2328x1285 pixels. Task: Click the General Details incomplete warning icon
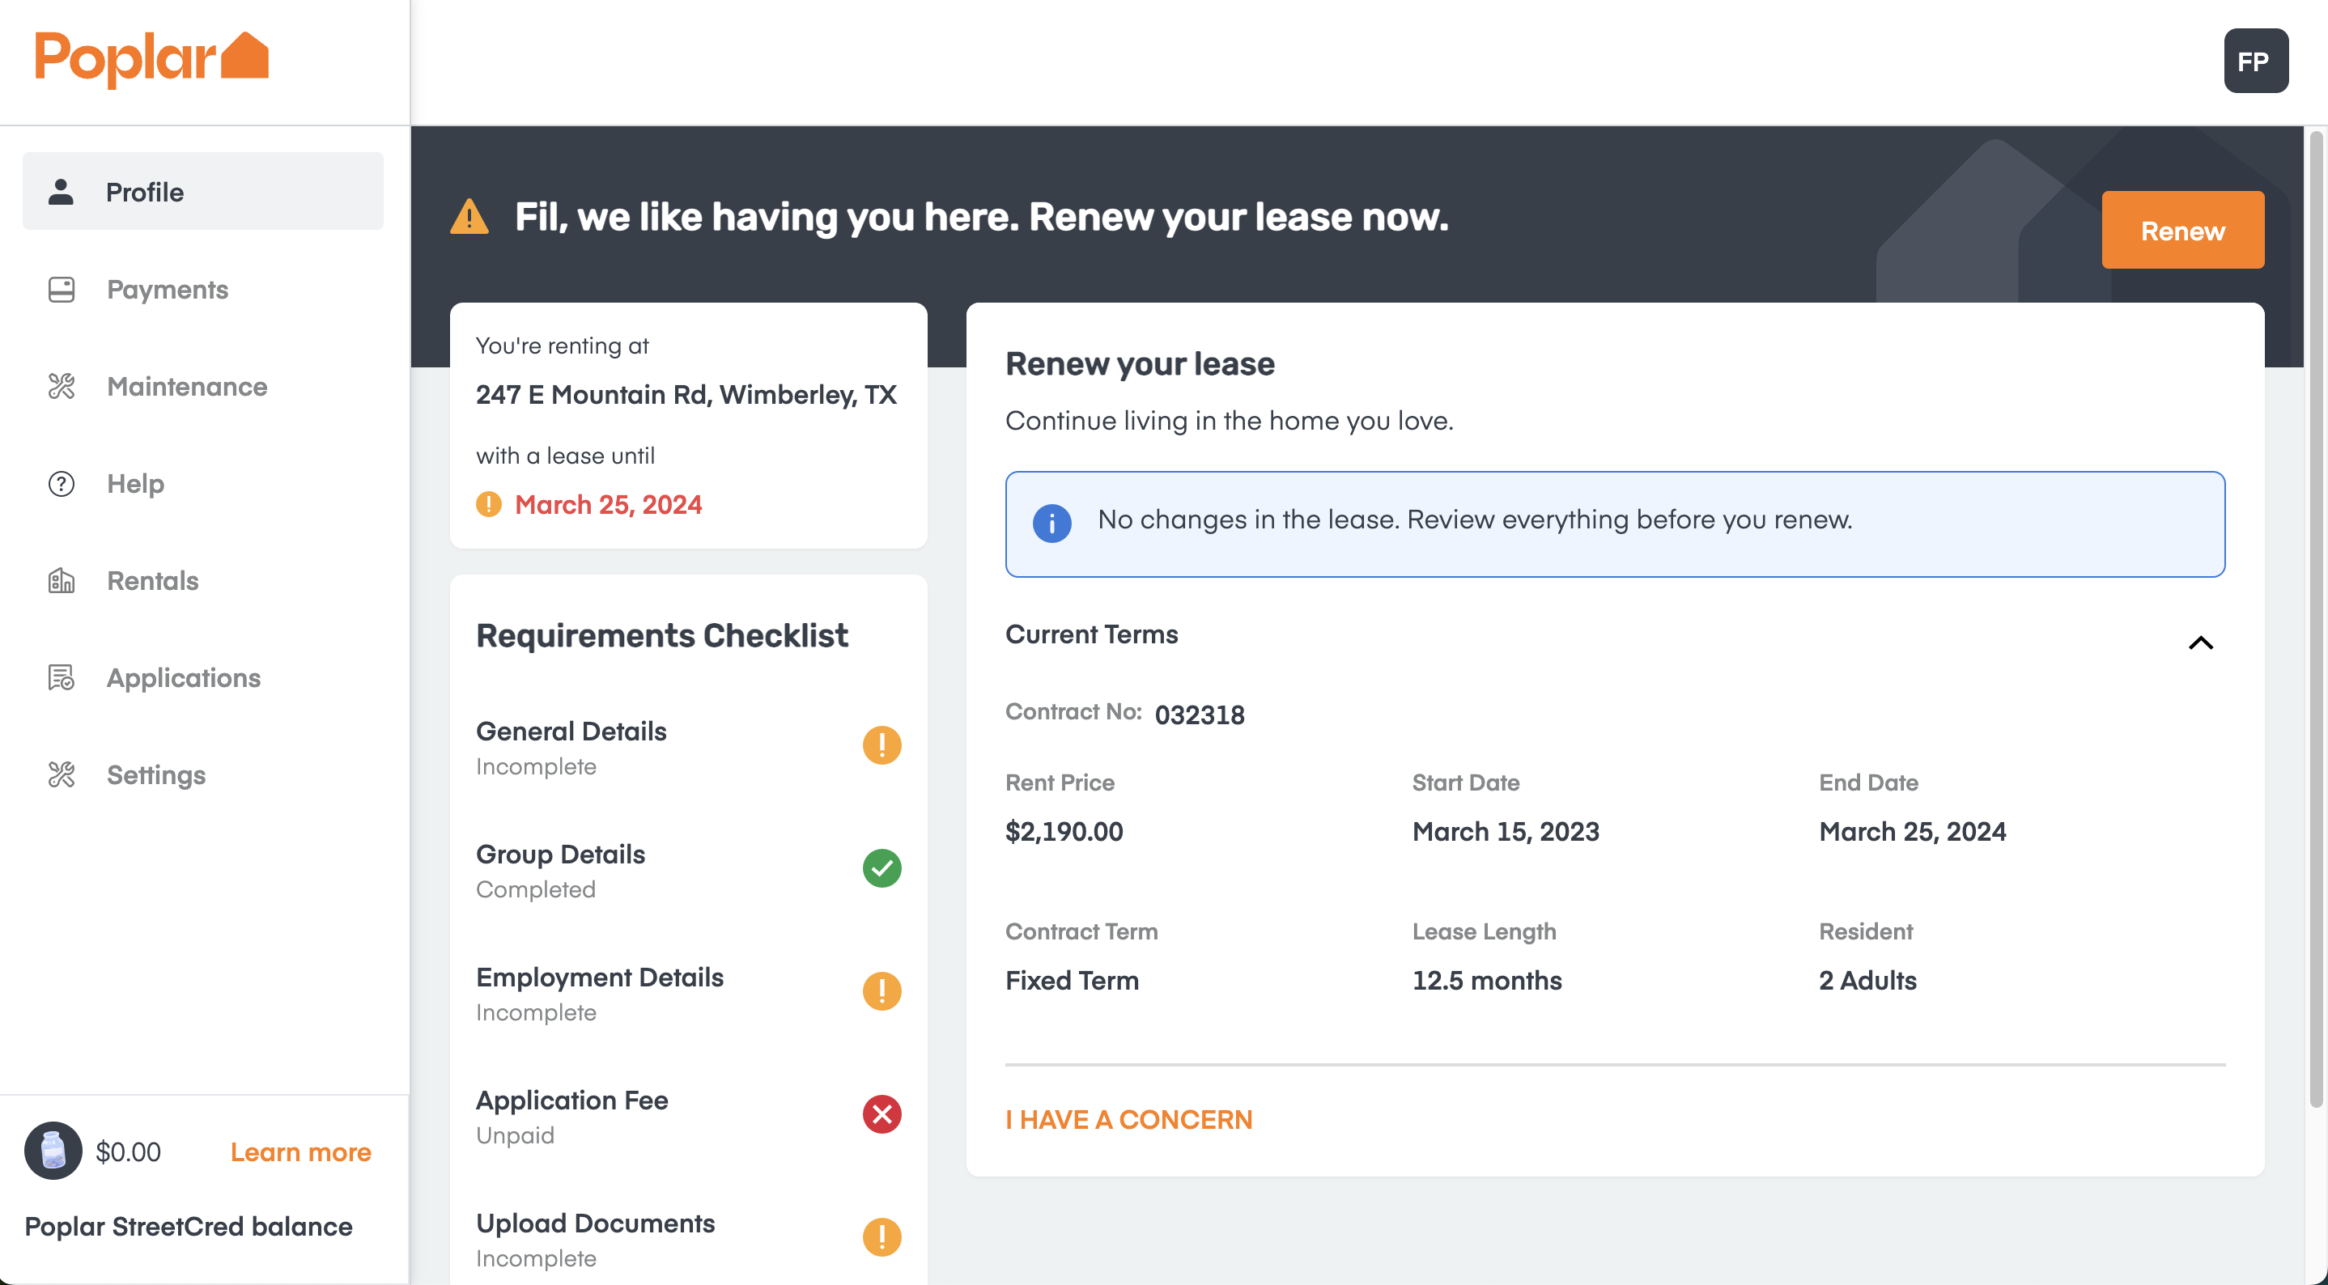pos(881,745)
